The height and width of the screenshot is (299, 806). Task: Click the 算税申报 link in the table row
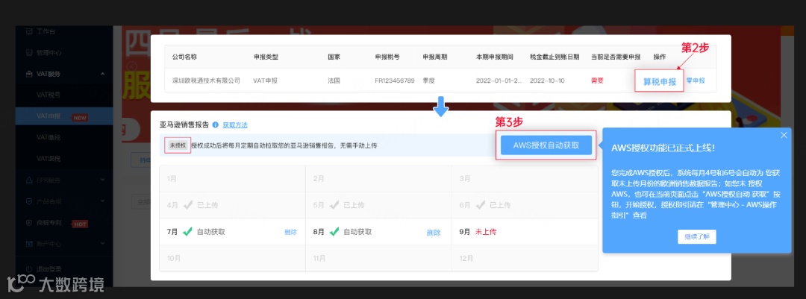pyautogui.click(x=660, y=81)
